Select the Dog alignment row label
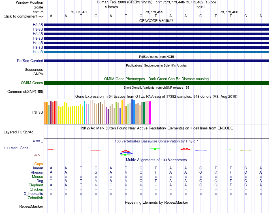 point(40,181)
